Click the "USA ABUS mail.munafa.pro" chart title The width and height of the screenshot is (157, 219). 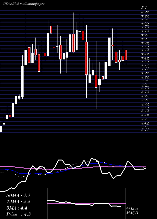24,4
